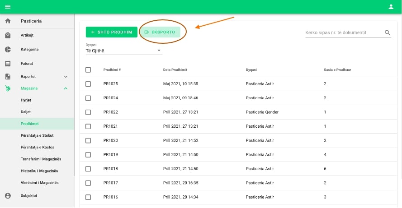
Task: Toggle the select-all checkbox in table header
Action: 88,70
